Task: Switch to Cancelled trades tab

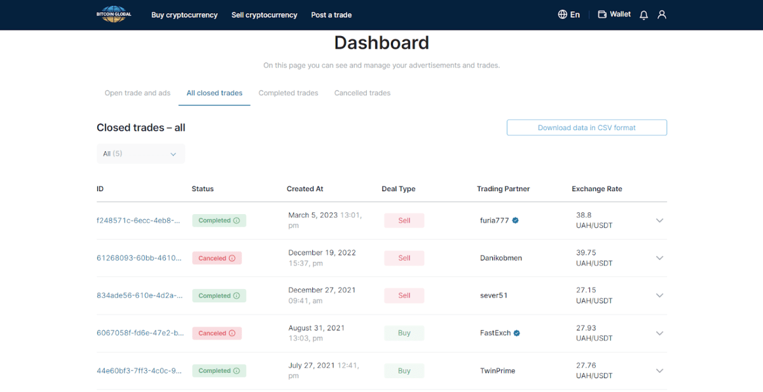Action: click(362, 93)
